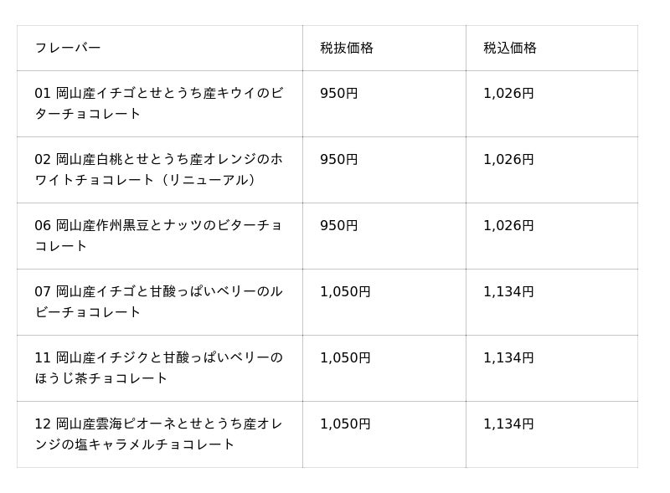Image resolution: width=670 pixels, height=493 pixels.
Task: Click the 950円 price for flavor 02
Action: (339, 160)
